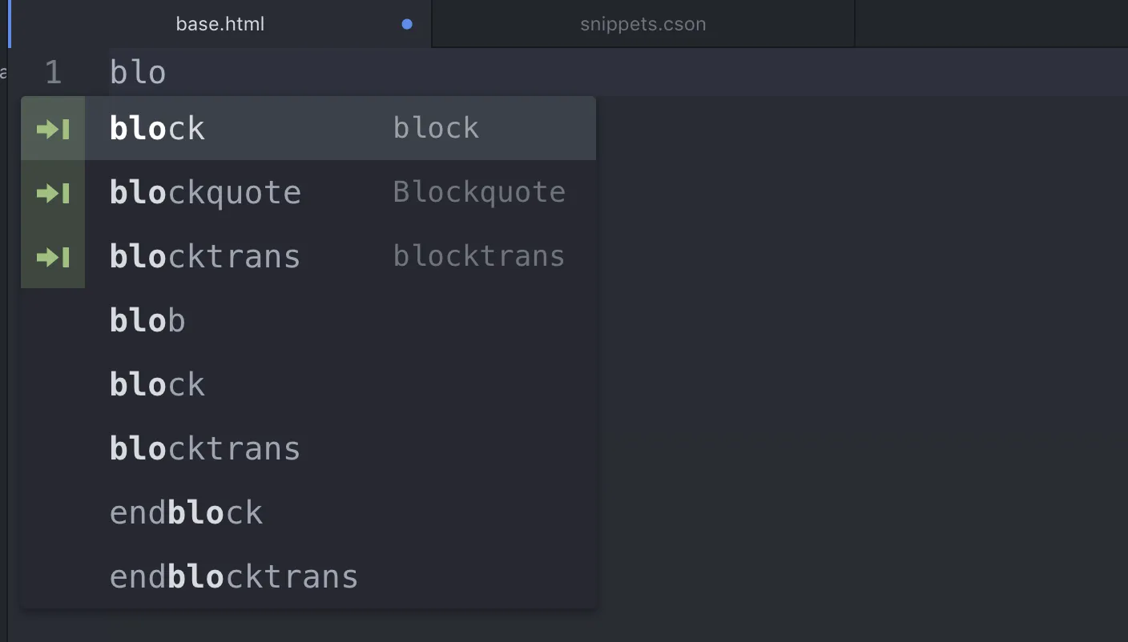Click the snippet arrow icon beside block
The image size is (1128, 642).
[53, 129]
